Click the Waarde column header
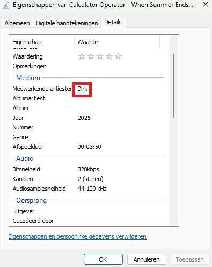 [117, 42]
